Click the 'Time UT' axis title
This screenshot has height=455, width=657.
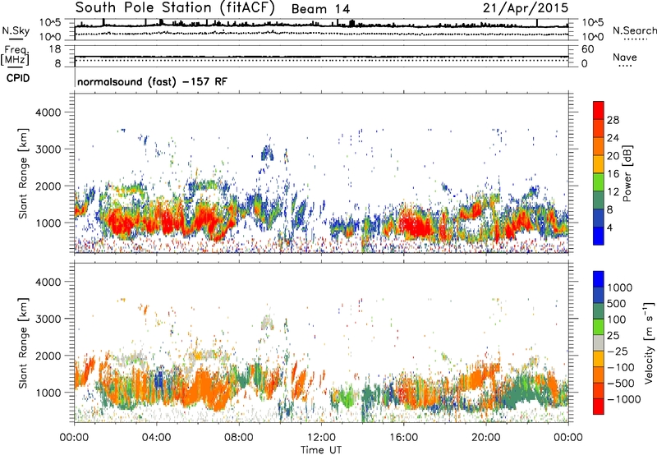321,450
